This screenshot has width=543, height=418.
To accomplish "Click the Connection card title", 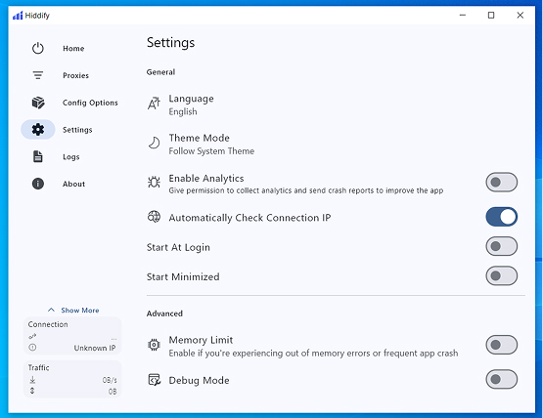I will [x=48, y=324].
